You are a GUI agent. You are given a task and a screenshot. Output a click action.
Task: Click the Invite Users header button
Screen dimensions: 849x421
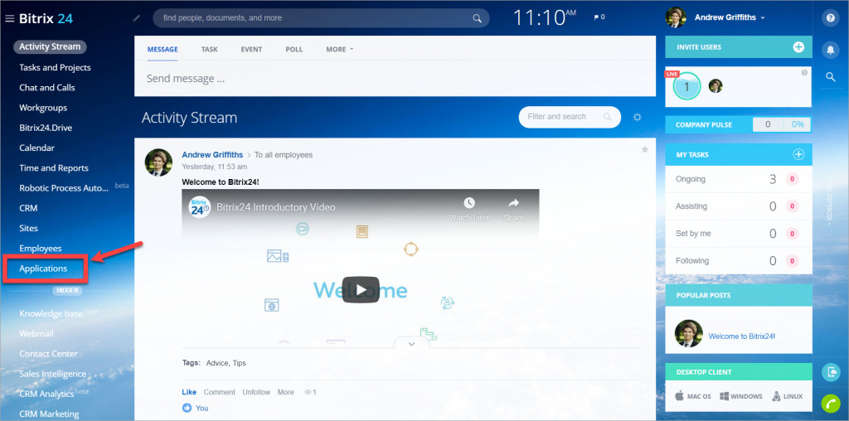(739, 47)
